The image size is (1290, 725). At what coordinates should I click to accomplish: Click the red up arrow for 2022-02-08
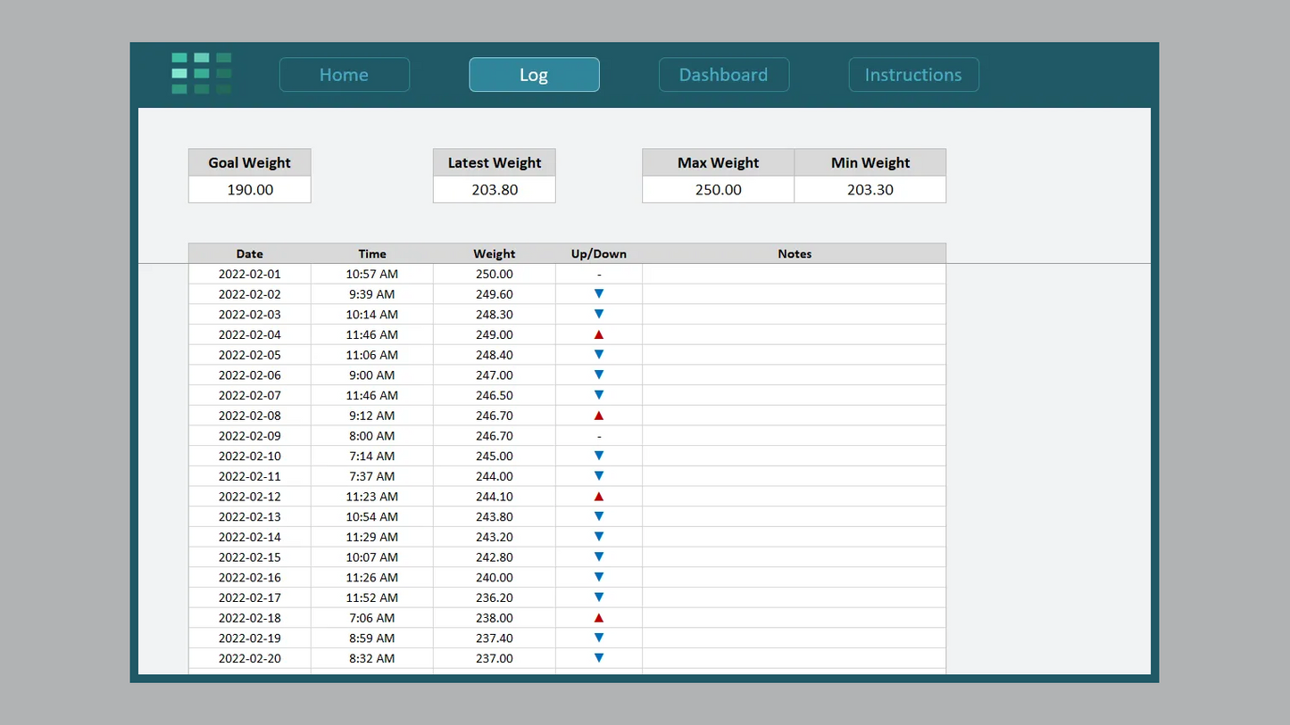click(599, 416)
